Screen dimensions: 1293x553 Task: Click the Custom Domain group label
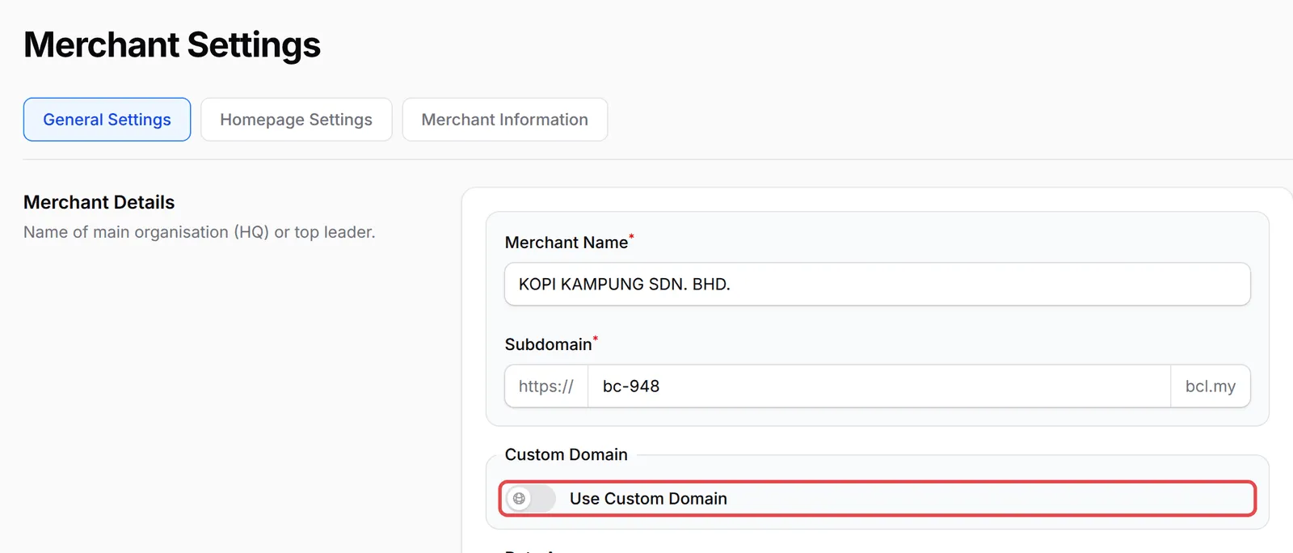566,454
